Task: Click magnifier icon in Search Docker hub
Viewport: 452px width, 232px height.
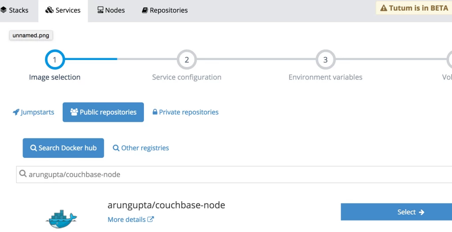Action: tap(34, 148)
